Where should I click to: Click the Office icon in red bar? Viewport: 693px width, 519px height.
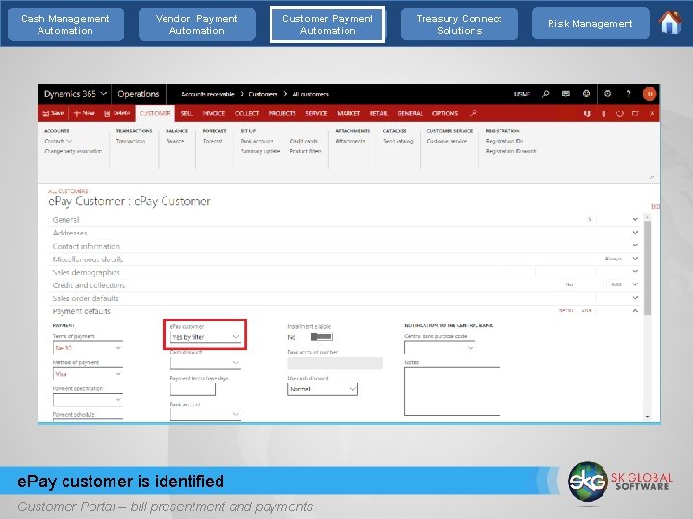pyautogui.click(x=587, y=113)
